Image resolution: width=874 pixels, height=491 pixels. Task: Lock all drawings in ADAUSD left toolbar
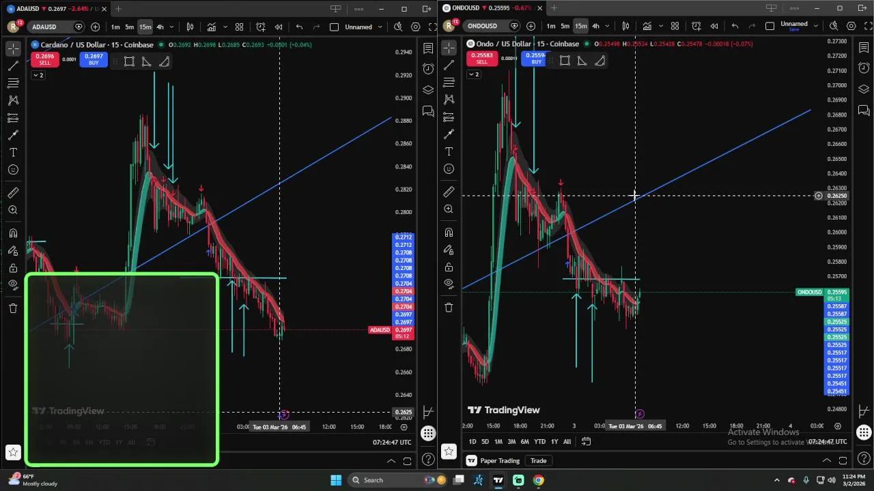(x=13, y=269)
